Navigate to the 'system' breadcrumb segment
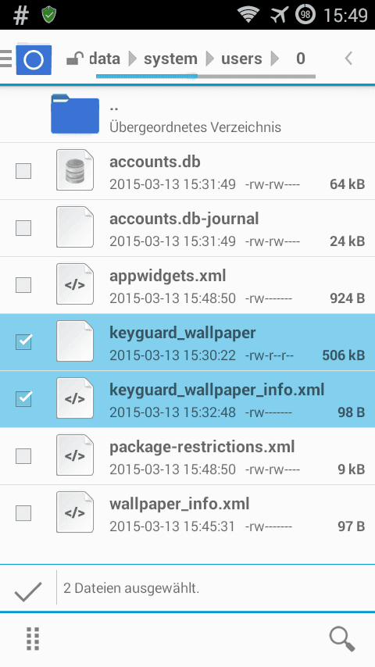This screenshot has width=375, height=667. tap(170, 59)
